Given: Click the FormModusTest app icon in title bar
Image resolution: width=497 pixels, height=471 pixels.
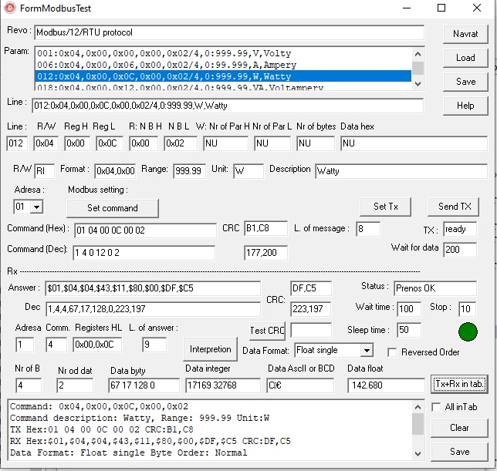Looking at the screenshot, I should pyautogui.click(x=9, y=8).
